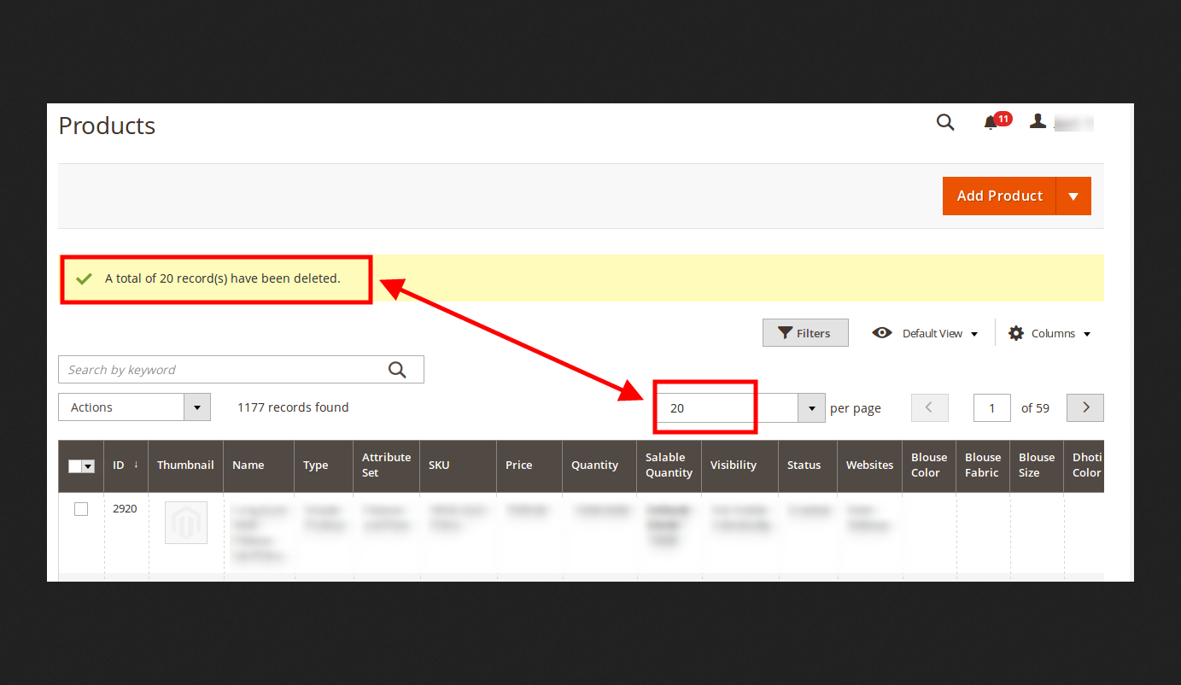The height and width of the screenshot is (685, 1181).
Task: Toggle the select-all checkbox in the grid header
Action: coord(74,465)
